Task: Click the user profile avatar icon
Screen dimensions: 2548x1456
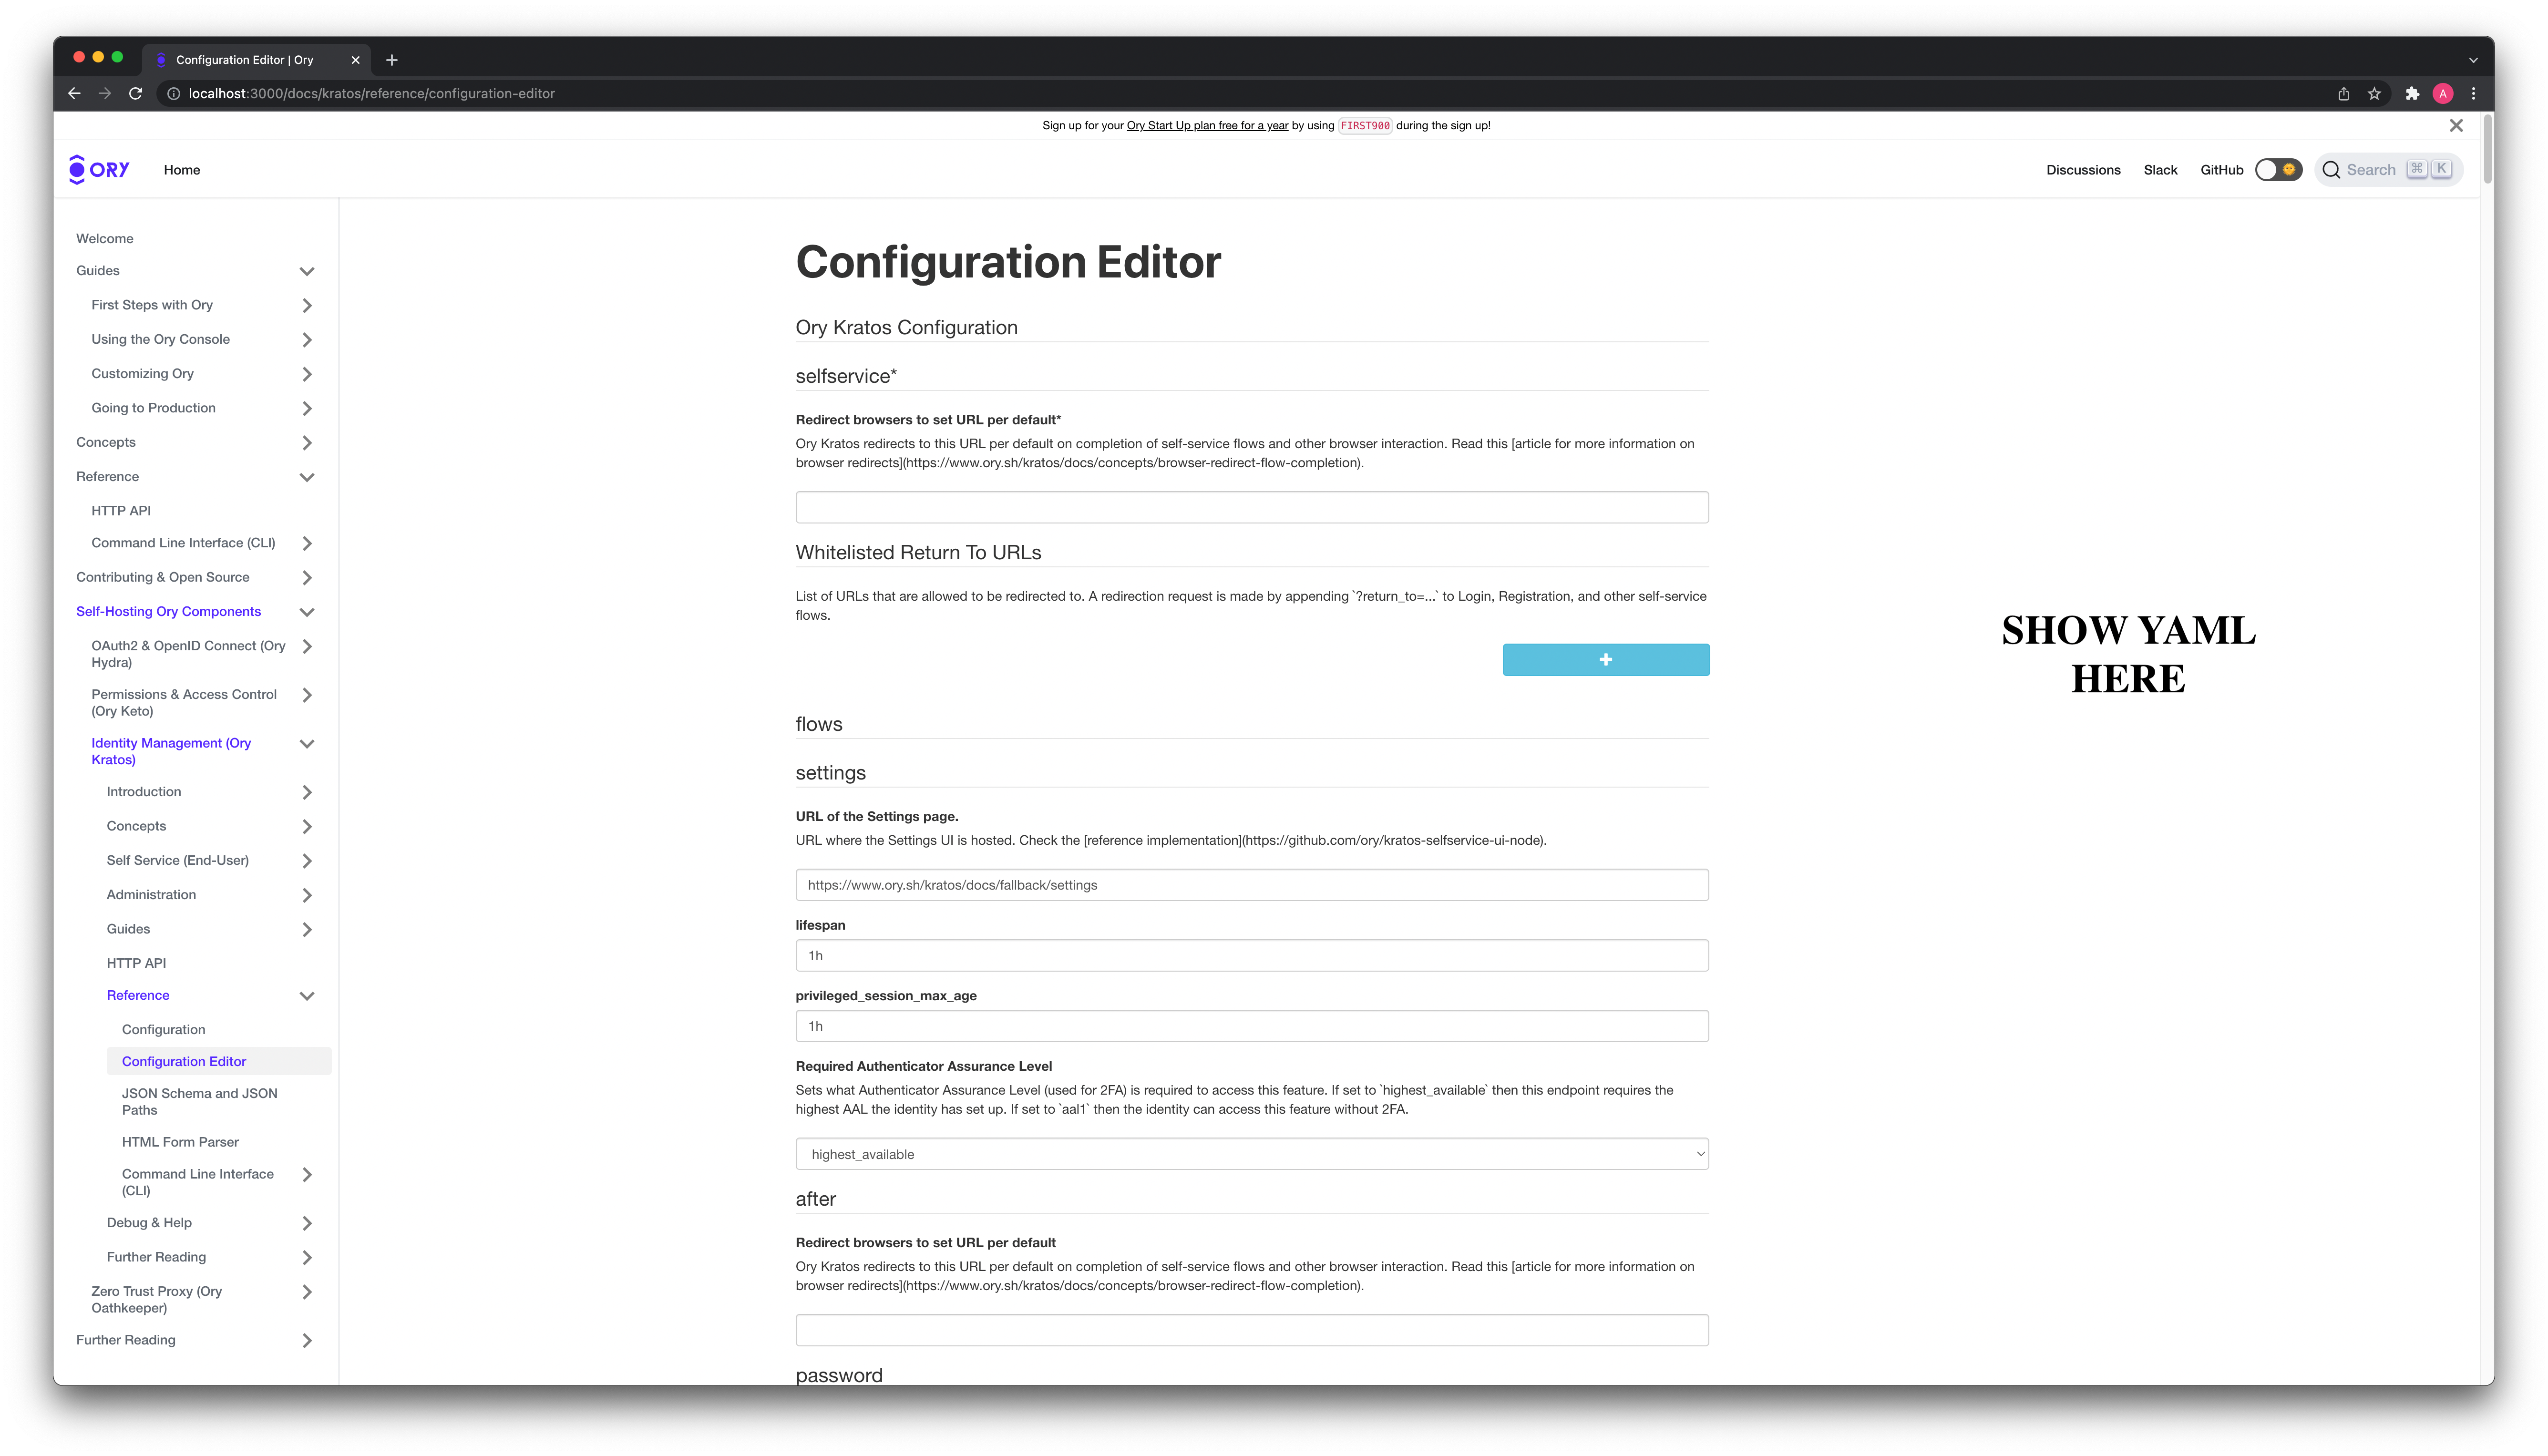Action: pos(2443,93)
